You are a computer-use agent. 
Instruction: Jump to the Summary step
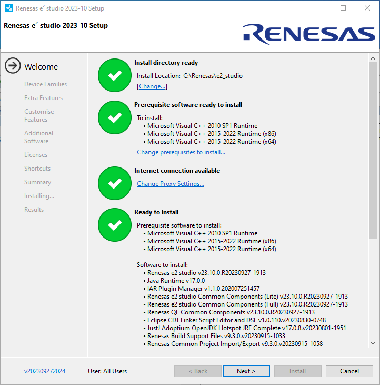37,182
